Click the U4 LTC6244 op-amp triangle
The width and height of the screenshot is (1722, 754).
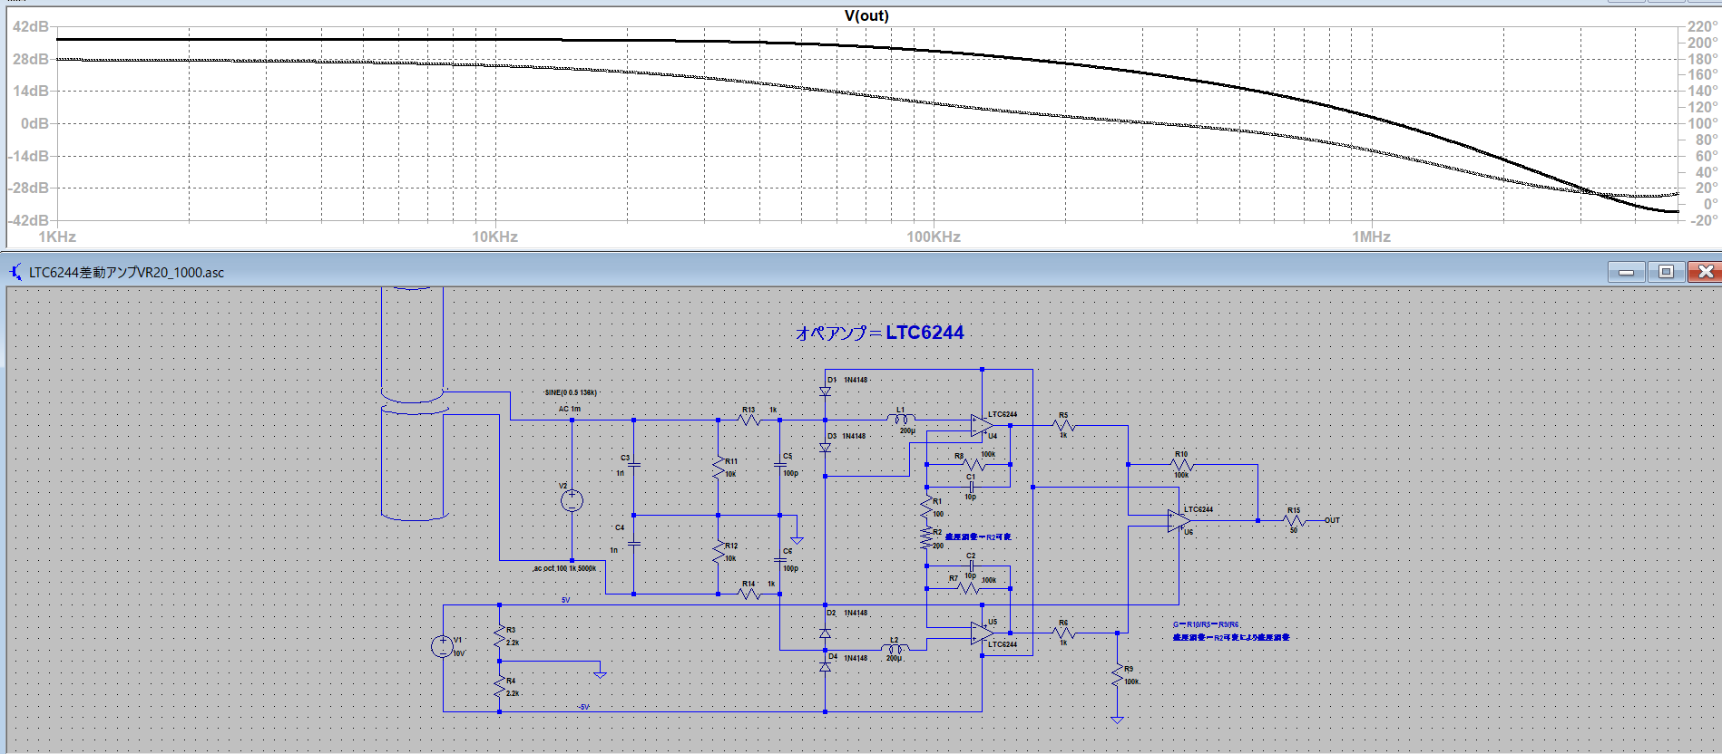point(981,425)
